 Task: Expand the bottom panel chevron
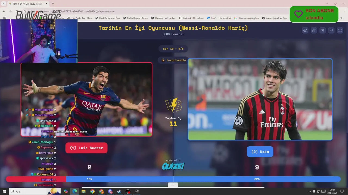[173, 185]
